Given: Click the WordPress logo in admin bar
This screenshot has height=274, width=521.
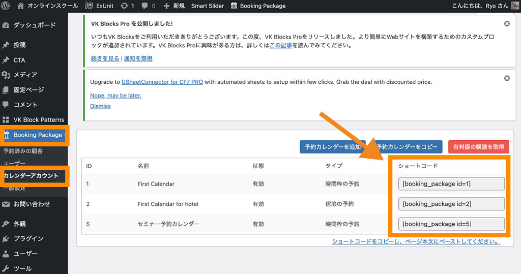Looking at the screenshot, I should (6, 6).
